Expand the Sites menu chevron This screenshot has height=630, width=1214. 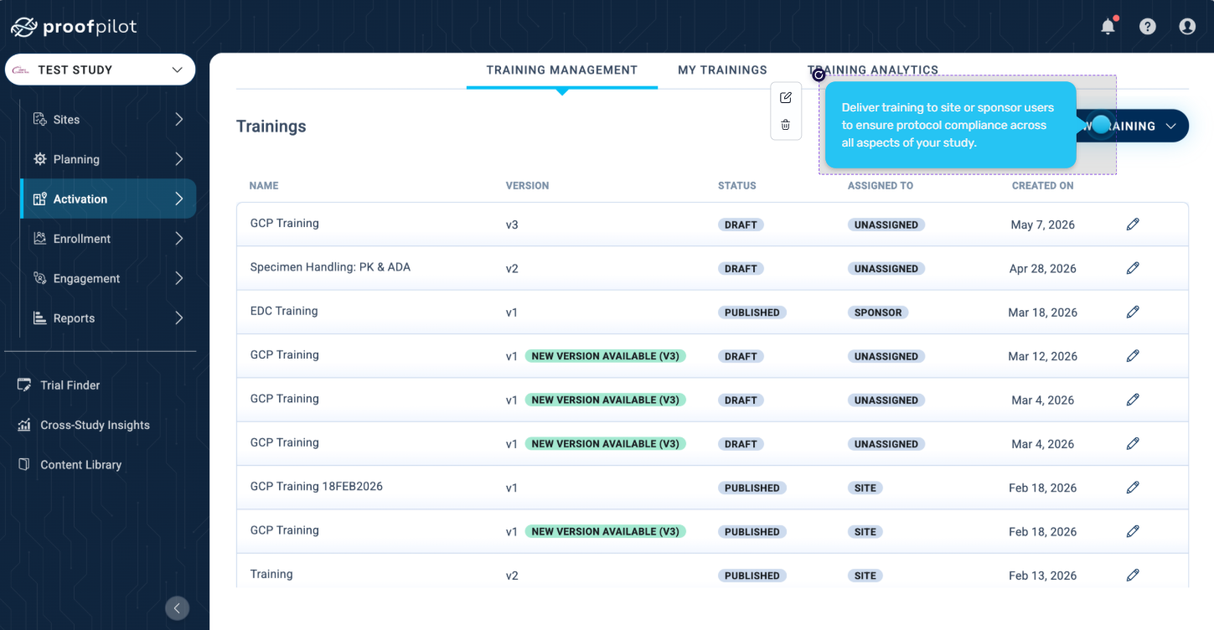point(178,119)
